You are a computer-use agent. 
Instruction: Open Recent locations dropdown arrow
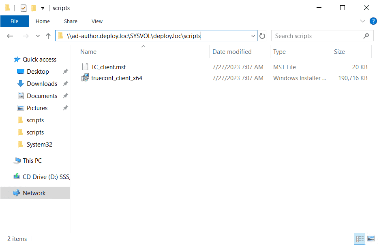pyautogui.click(x=38, y=36)
